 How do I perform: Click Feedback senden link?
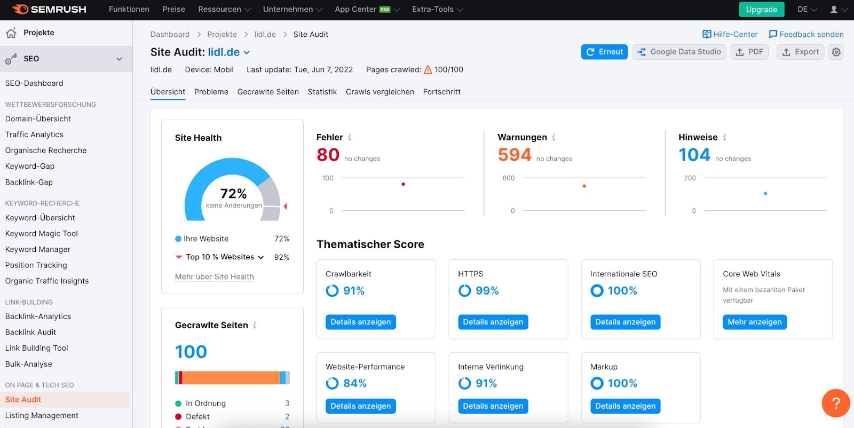(806, 34)
